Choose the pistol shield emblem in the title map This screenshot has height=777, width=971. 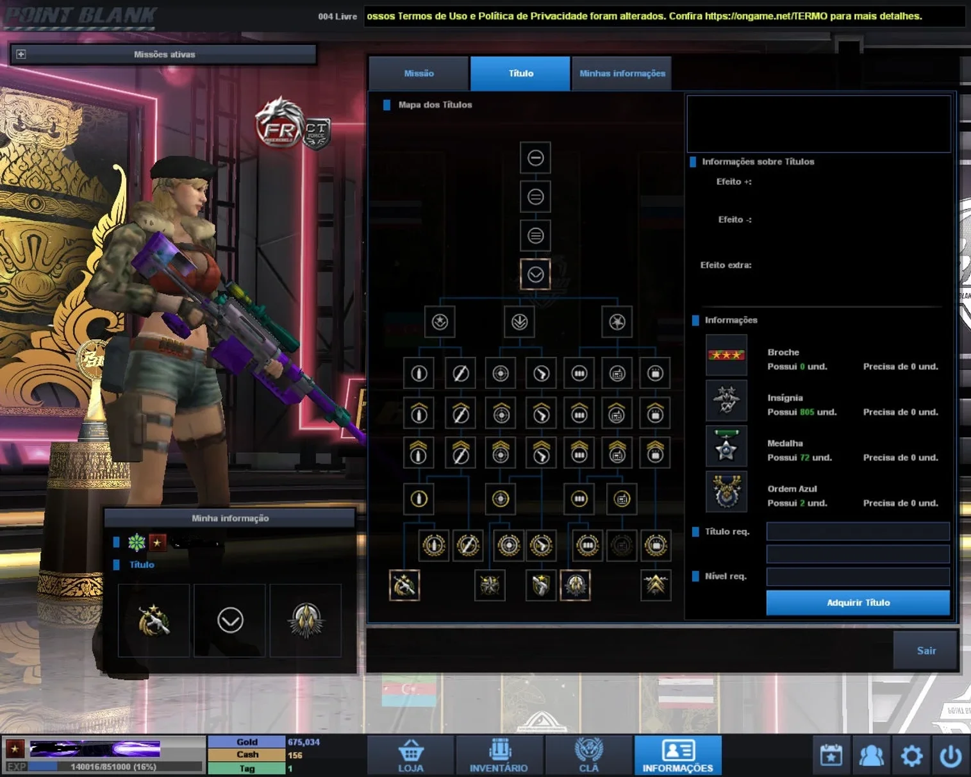pyautogui.click(x=540, y=585)
